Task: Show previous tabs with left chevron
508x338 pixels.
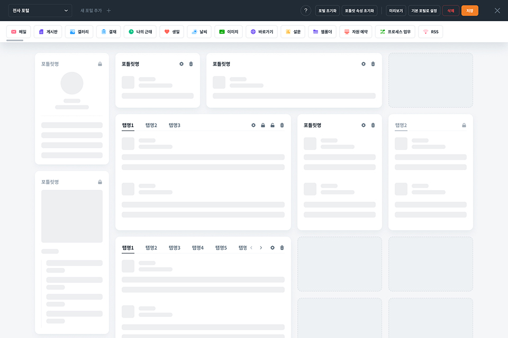Action: [x=251, y=248]
